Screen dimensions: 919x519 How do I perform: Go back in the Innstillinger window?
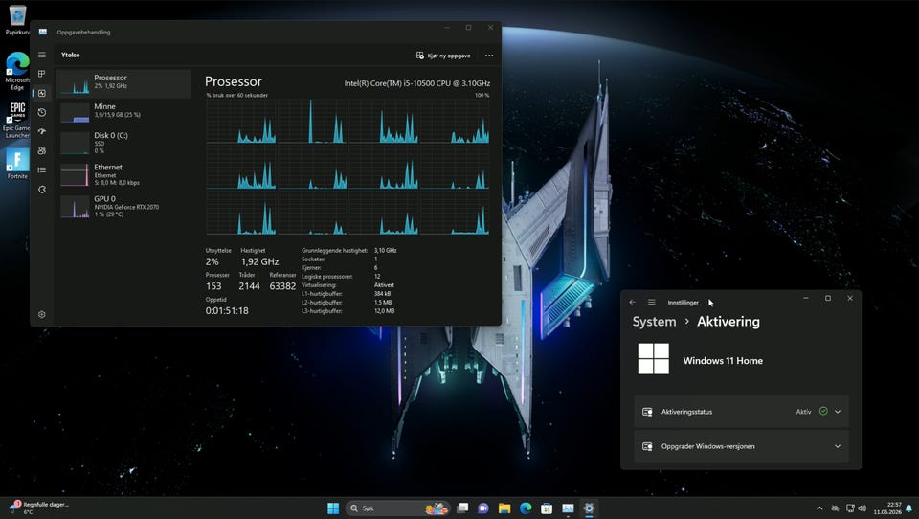[632, 302]
